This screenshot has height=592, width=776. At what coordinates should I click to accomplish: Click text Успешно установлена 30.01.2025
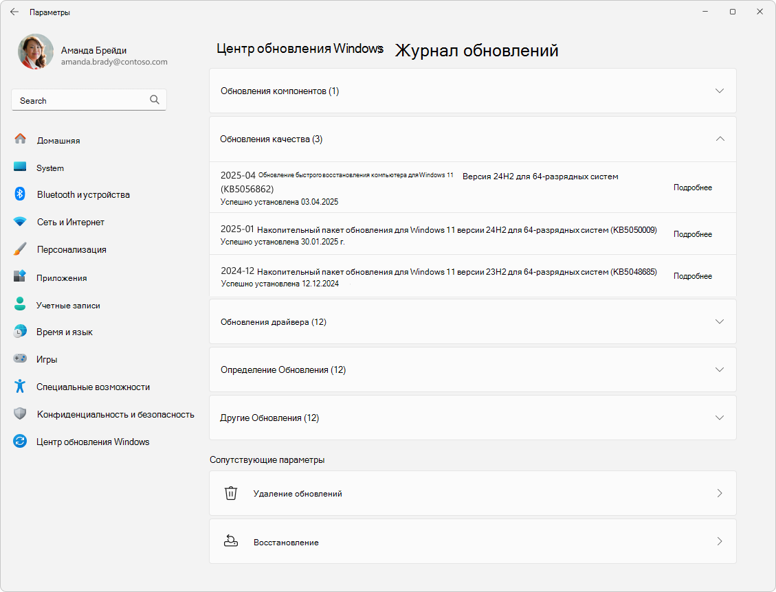pyautogui.click(x=282, y=242)
